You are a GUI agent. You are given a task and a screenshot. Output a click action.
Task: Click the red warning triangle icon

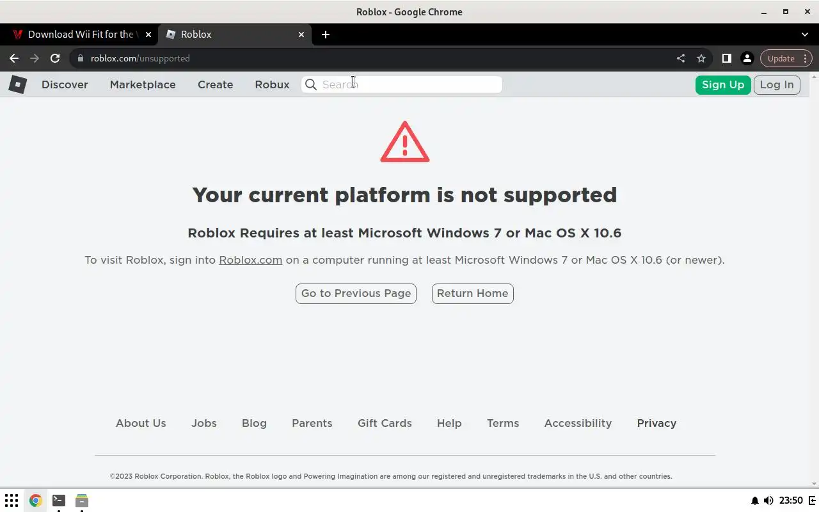(x=405, y=142)
